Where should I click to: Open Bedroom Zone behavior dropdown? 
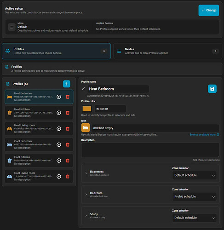(195, 196)
